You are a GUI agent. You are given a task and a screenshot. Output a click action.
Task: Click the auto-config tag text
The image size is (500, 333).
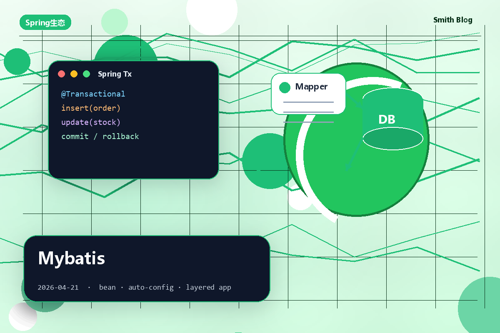click(x=151, y=287)
